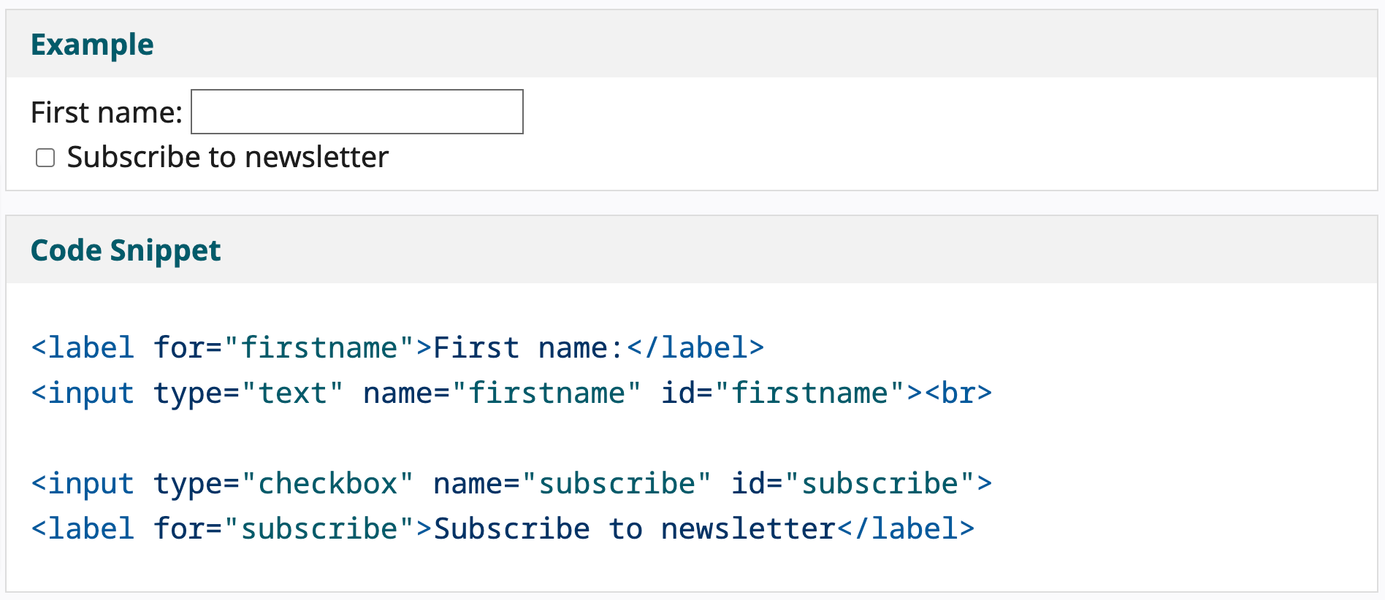The height and width of the screenshot is (600, 1385).
Task: Click the First name: label in example
Action: click(105, 111)
